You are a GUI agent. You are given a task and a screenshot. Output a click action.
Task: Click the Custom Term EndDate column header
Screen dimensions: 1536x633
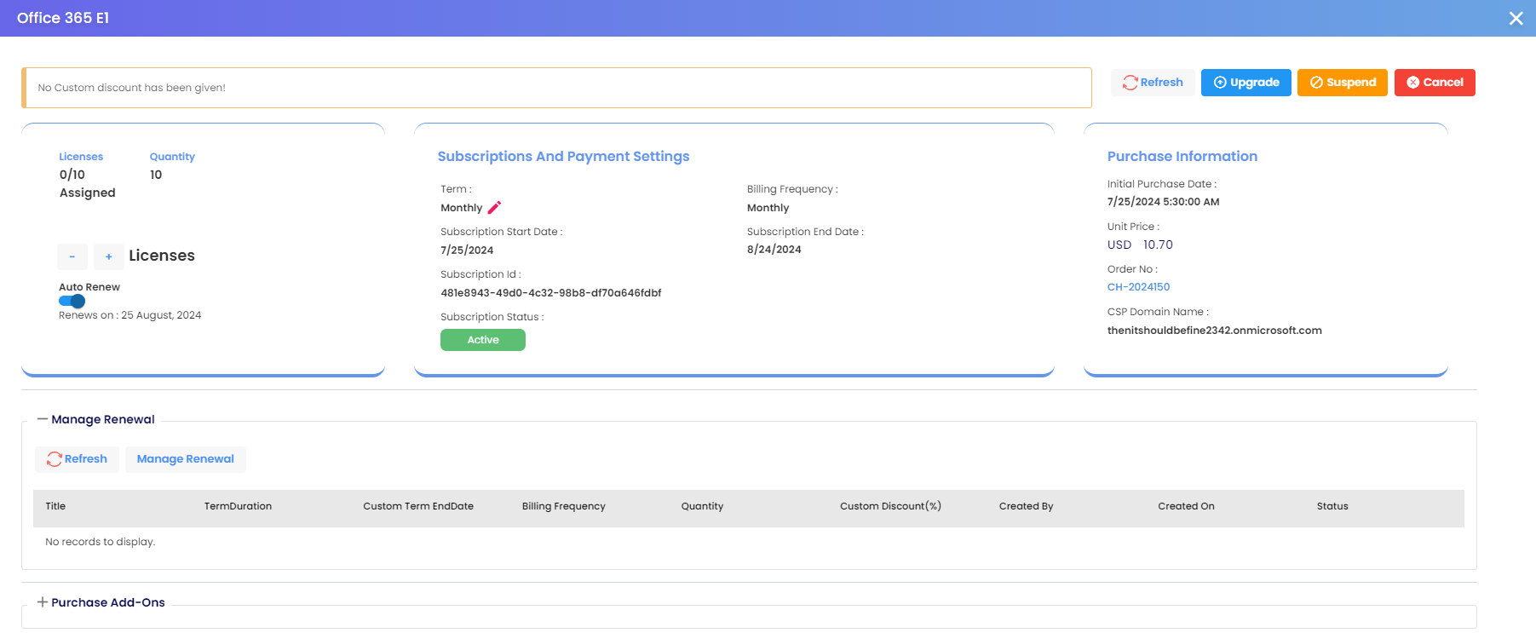click(x=418, y=506)
